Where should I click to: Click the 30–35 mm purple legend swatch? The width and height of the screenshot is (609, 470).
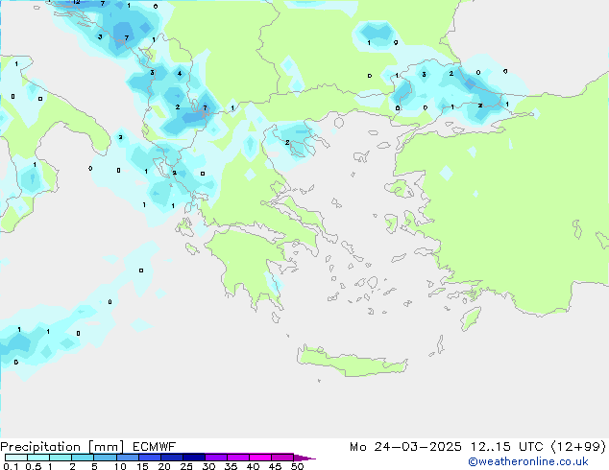[215, 458]
